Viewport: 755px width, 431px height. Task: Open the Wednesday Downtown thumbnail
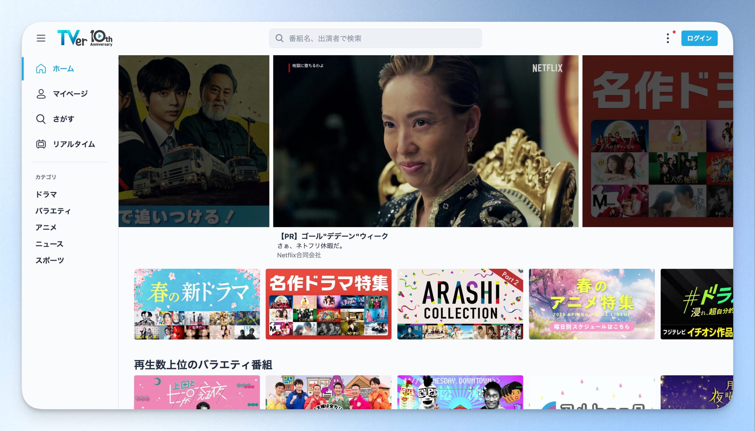tap(460, 392)
